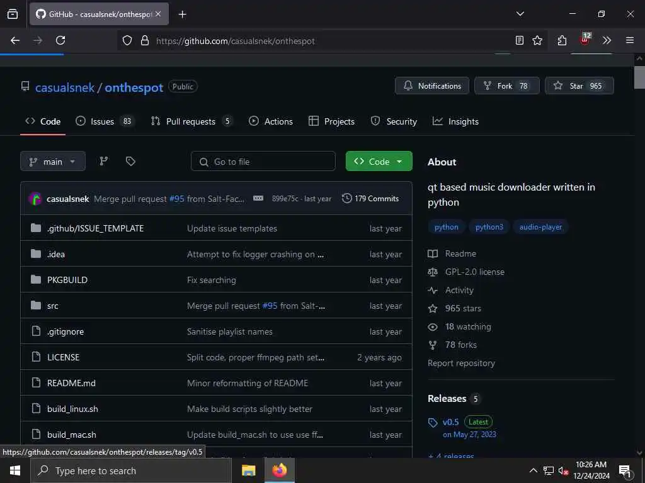The height and width of the screenshot is (483, 645).
Task: Open the .gitignore file
Action: pyautogui.click(x=66, y=331)
